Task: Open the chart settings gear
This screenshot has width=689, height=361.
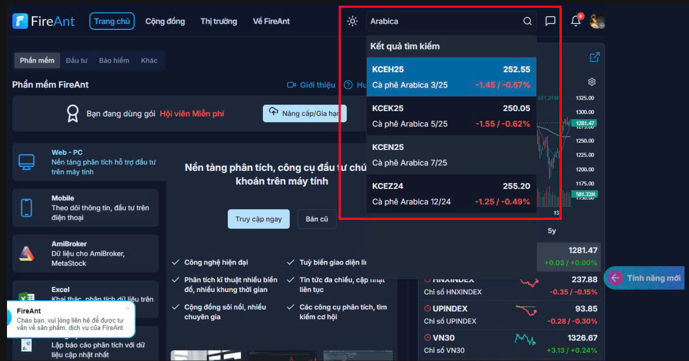Action: [x=592, y=82]
